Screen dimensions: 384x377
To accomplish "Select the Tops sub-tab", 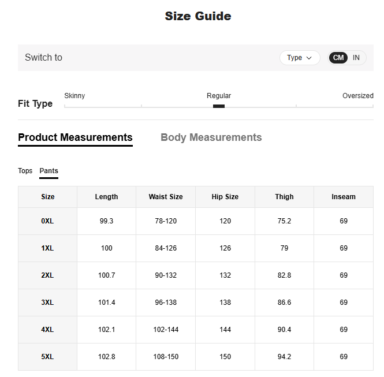I will pyautogui.click(x=25, y=171).
